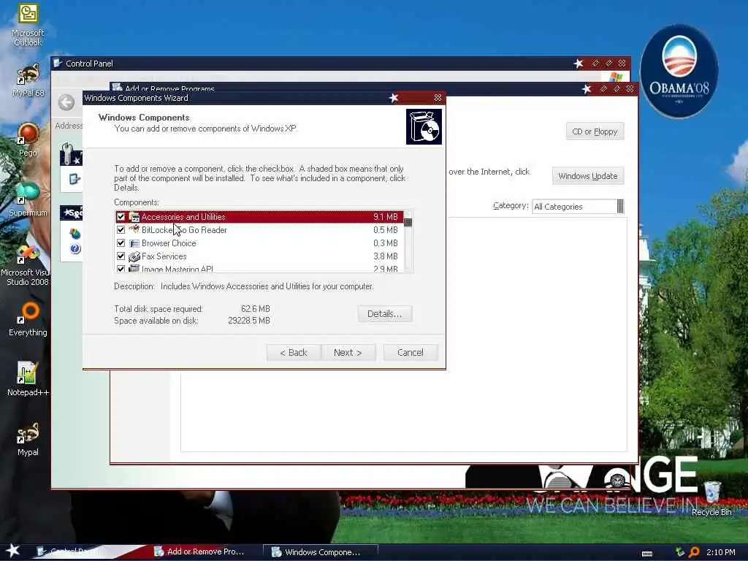Open the MyPal 68 desktop shortcut
This screenshot has width=748, height=561.
pyautogui.click(x=28, y=80)
